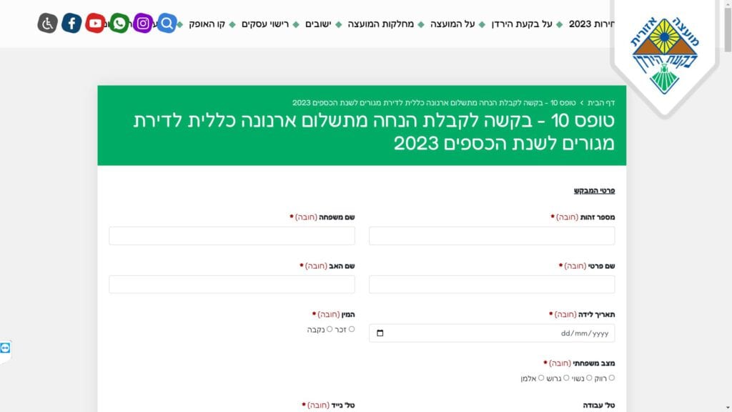Open the date picker calendar icon
Viewport: 732px width, 412px height.
click(x=380, y=333)
